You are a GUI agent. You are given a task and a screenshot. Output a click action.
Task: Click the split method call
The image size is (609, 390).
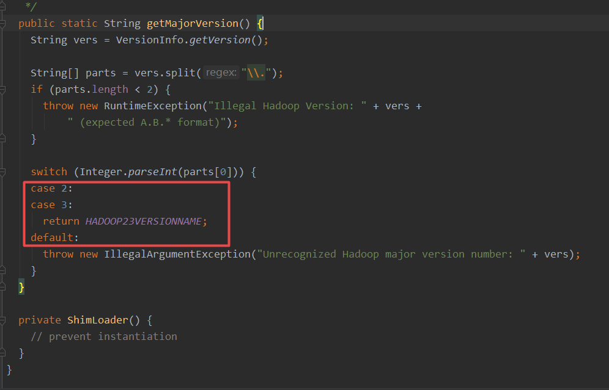(180, 73)
